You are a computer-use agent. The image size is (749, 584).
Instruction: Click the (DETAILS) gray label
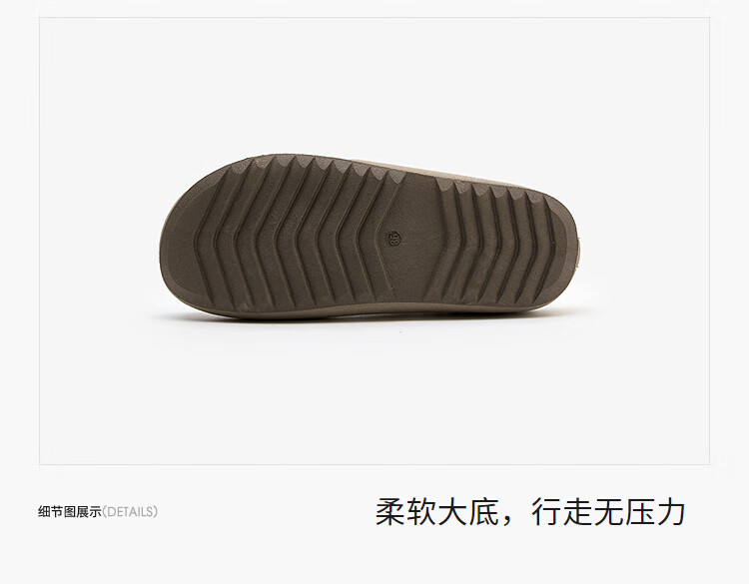pyautogui.click(x=130, y=512)
